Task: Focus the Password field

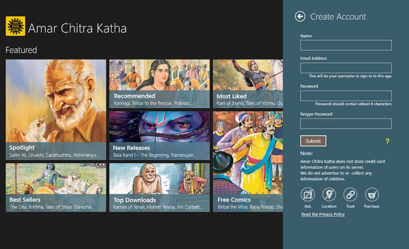Action: coord(346,96)
